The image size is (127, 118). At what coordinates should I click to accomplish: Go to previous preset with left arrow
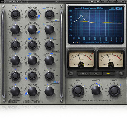click(92, 2)
